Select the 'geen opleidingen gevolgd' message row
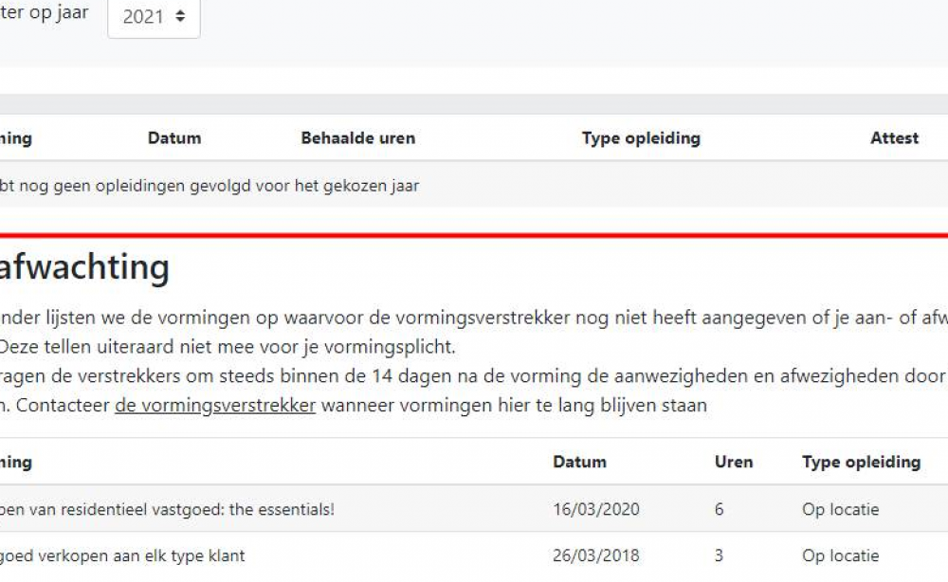 point(474,185)
